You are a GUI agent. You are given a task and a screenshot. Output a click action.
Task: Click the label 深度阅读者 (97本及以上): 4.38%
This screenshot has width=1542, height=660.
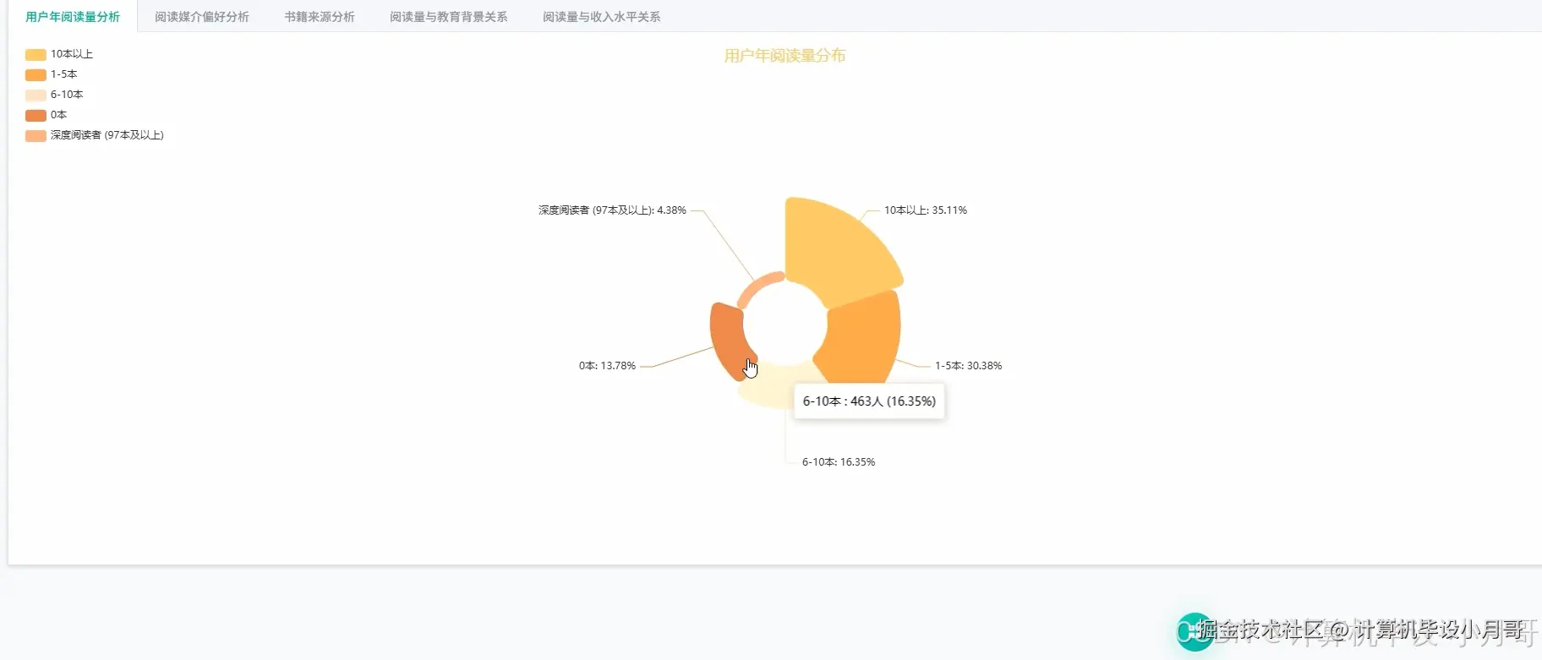(612, 210)
